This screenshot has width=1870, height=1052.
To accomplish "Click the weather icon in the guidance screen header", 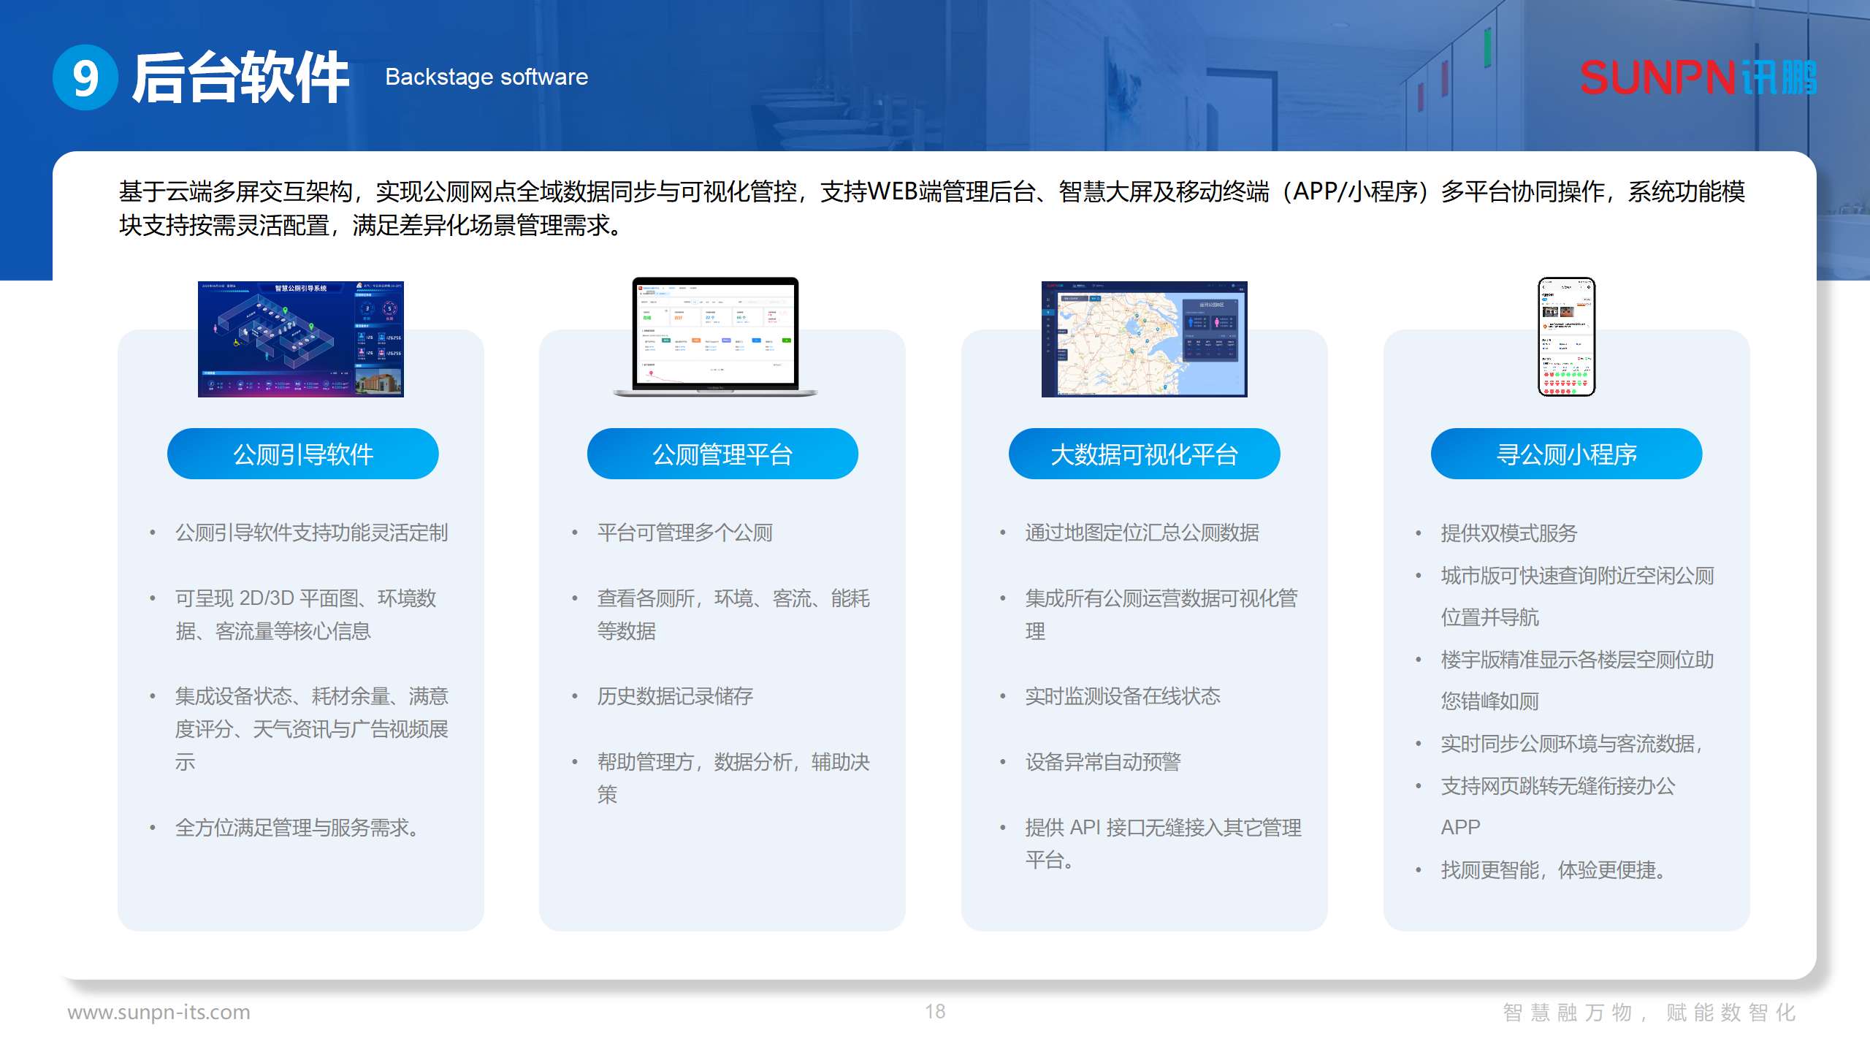I will click(359, 286).
